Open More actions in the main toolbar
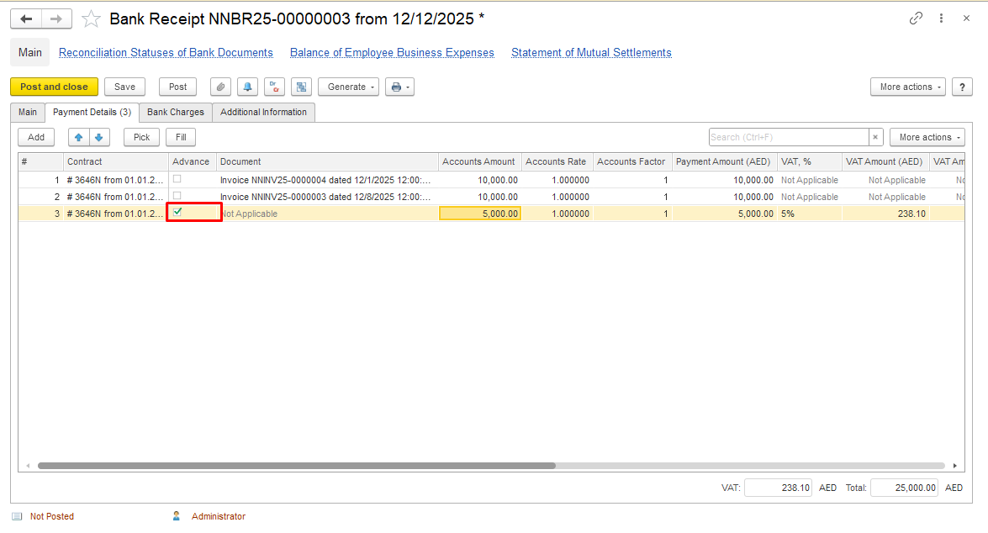This screenshot has height=533, width=988. 908,87
